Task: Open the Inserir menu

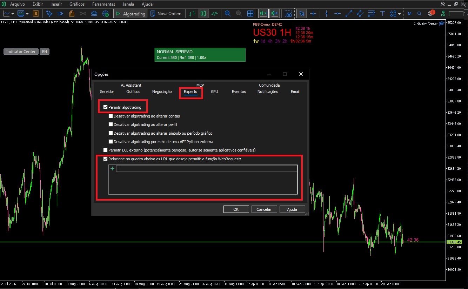Action: [56, 4]
